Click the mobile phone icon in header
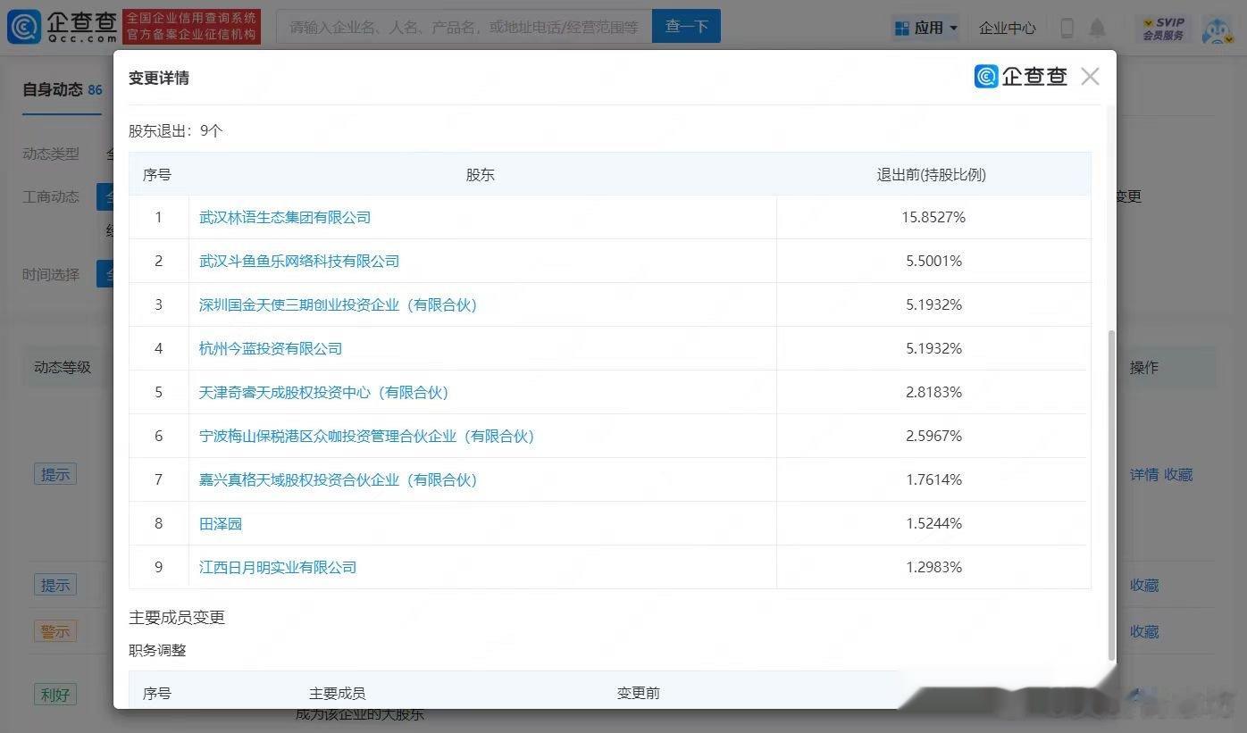Screen dimensions: 1247x733 (x=1067, y=28)
